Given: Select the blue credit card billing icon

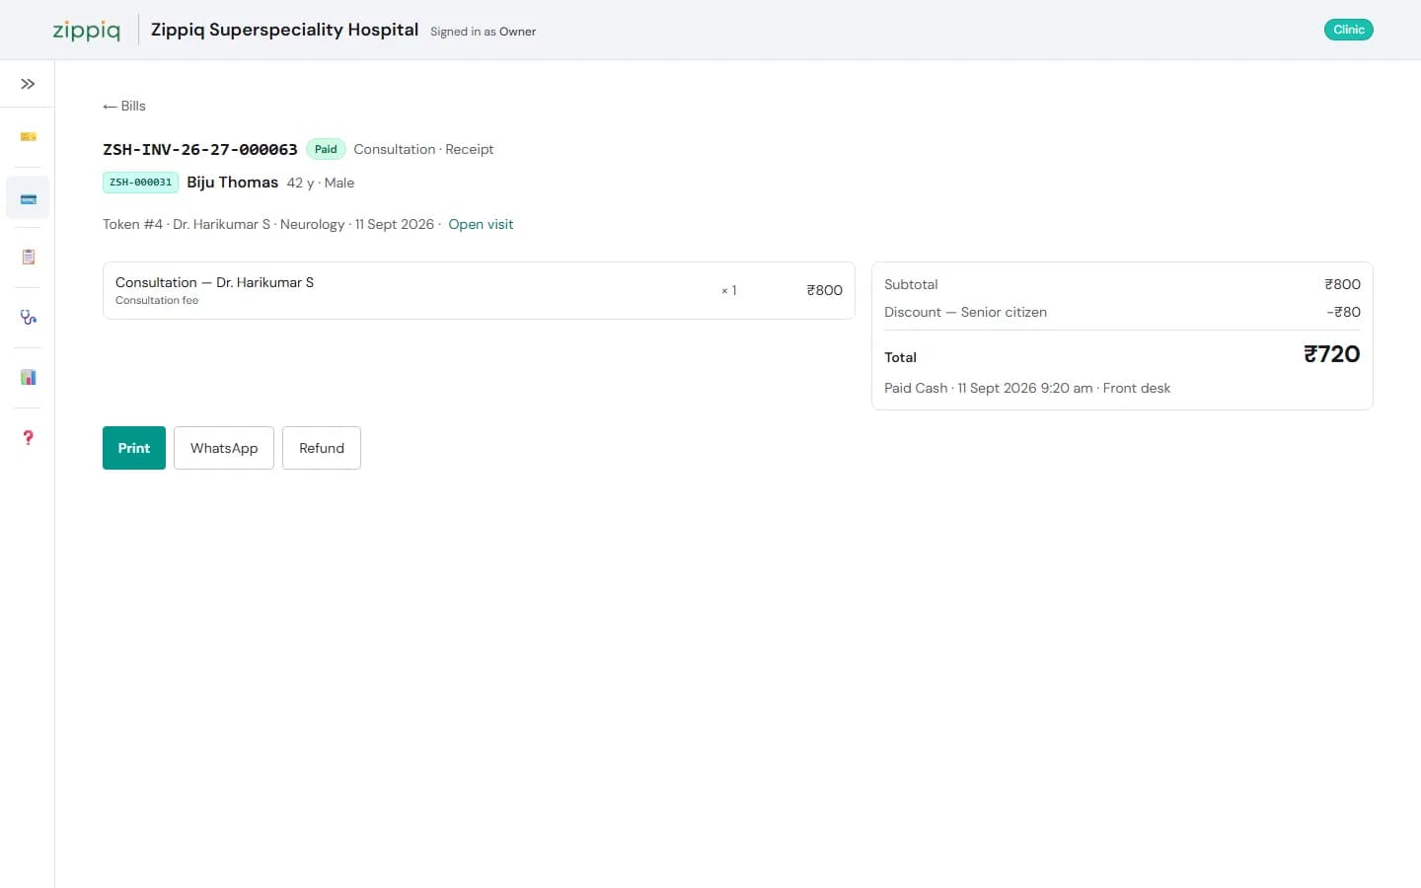Looking at the screenshot, I should 28,198.
